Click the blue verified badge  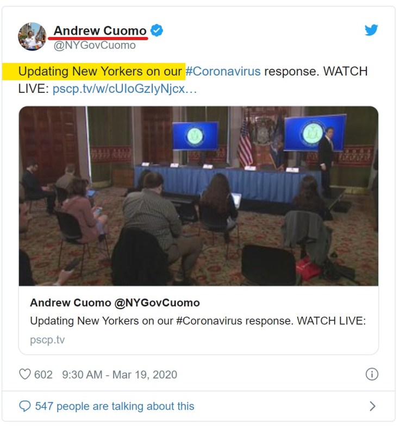coord(157,30)
